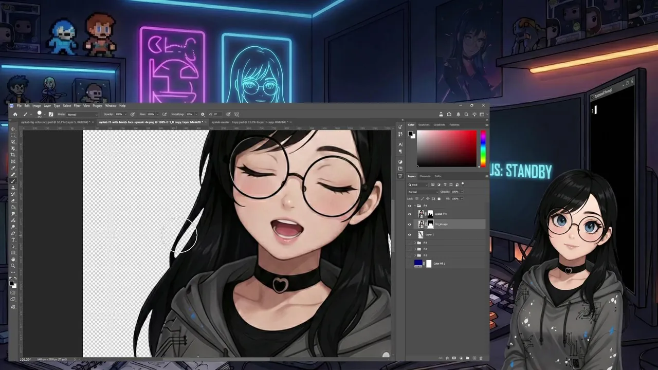
Task: Toggle the layer filter on/off switch
Action: tap(463, 184)
